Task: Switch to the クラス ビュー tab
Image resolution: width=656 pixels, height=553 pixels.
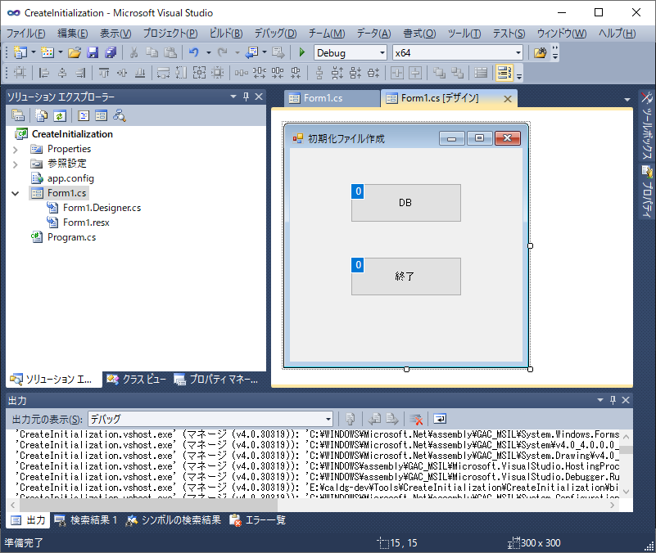Action: (x=137, y=380)
